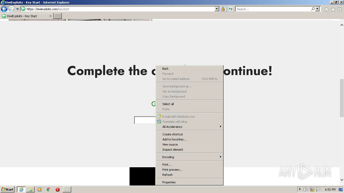Click the Refresh icon beside address bar
The height and width of the screenshot is (193, 344).
pyautogui.click(x=230, y=9)
